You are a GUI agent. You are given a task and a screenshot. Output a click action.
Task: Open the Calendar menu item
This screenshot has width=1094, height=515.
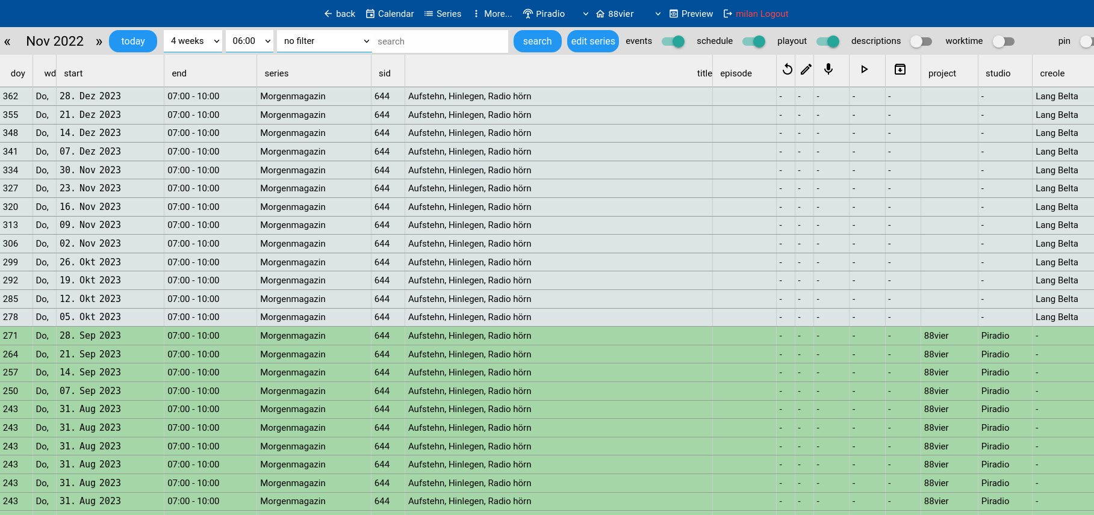(390, 14)
